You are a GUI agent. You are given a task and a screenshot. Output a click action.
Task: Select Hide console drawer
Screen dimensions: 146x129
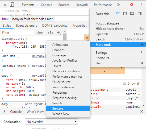118,29
